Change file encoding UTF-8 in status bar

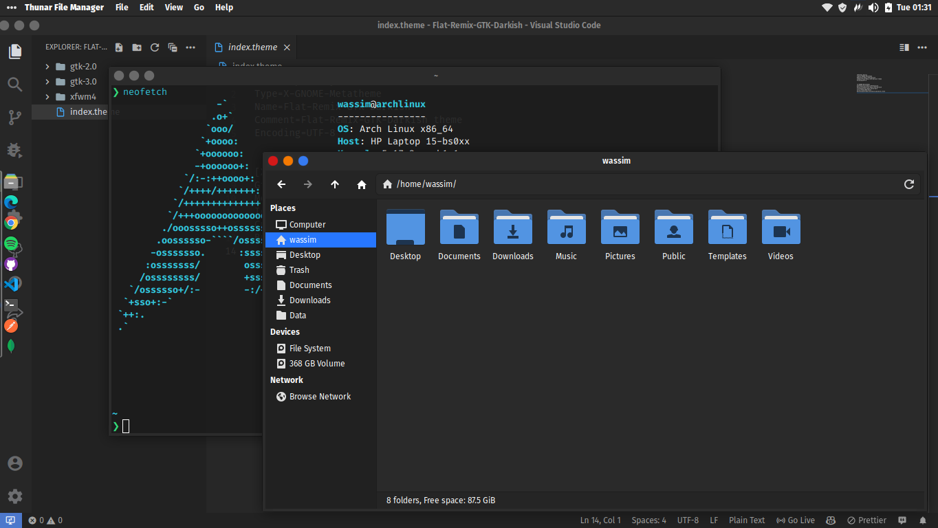(x=688, y=520)
